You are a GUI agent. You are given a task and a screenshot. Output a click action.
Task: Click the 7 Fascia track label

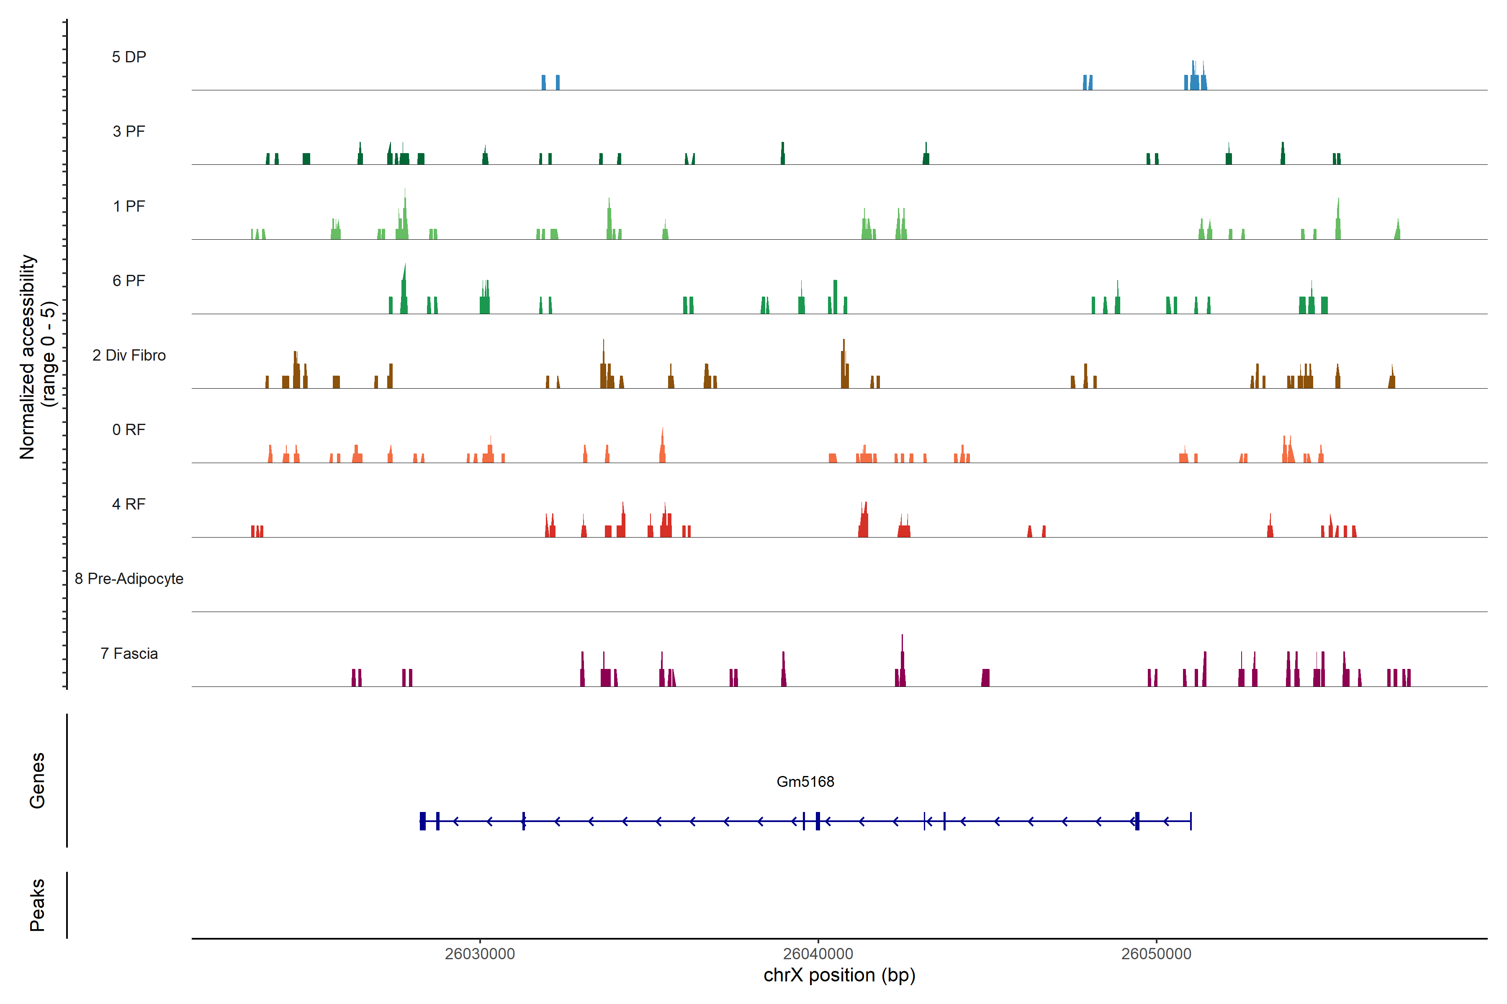click(x=129, y=653)
